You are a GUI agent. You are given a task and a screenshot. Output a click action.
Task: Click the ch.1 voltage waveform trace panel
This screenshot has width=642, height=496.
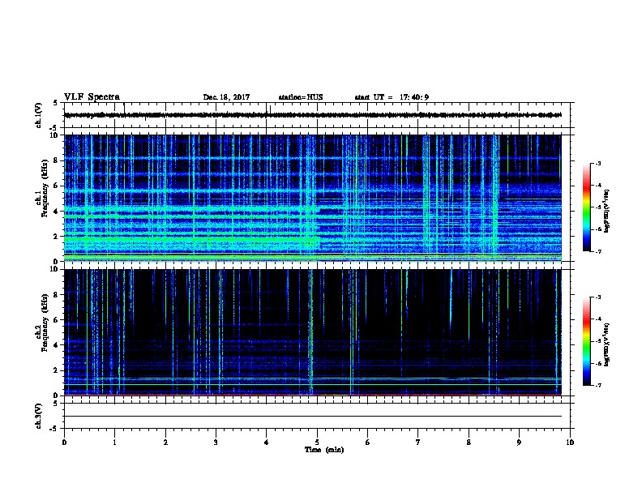tap(317, 115)
